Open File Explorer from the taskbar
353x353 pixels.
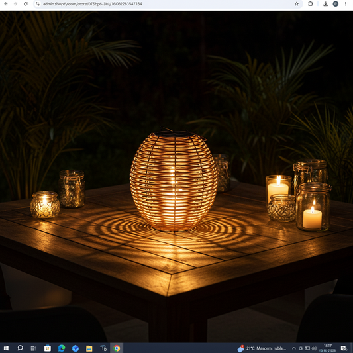click(x=89, y=348)
